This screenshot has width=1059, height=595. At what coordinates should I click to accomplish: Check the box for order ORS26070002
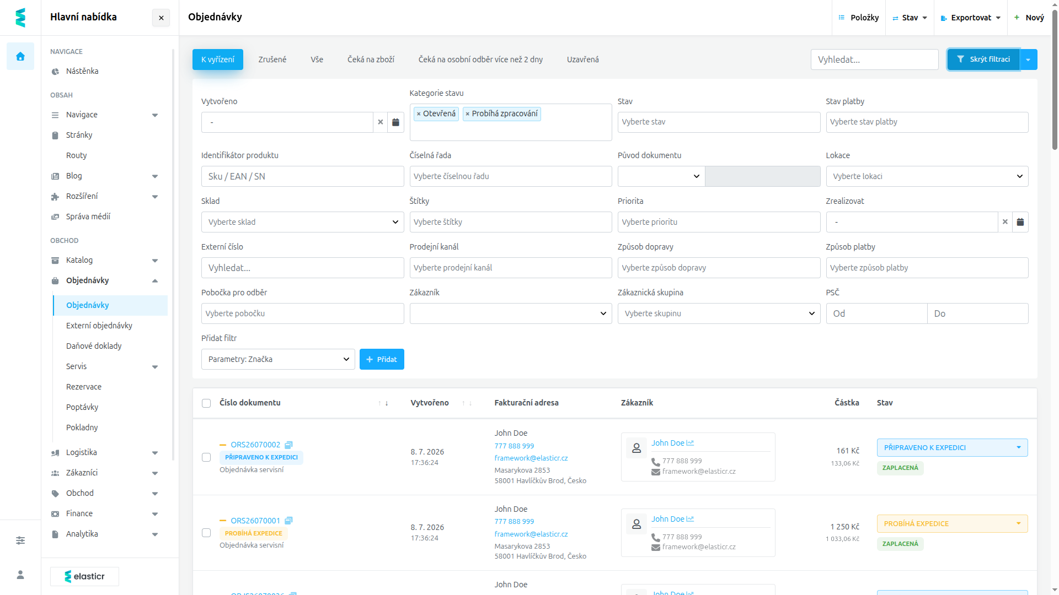206,457
